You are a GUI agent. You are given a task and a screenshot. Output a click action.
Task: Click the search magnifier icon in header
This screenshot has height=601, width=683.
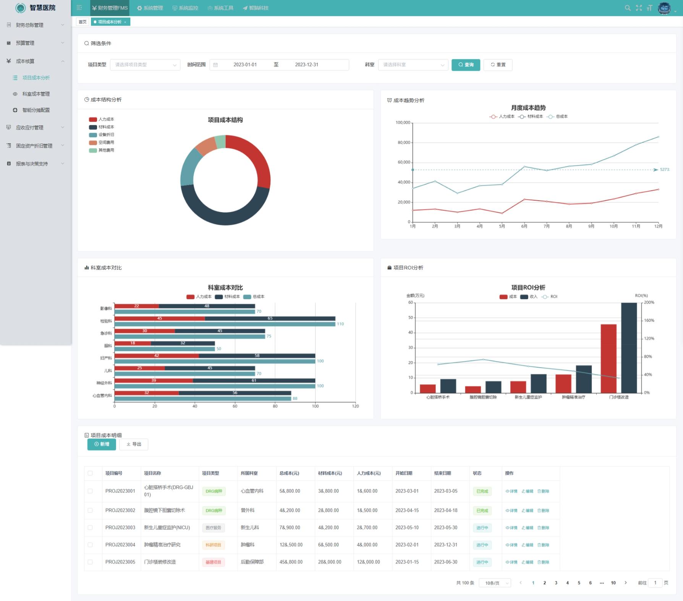pyautogui.click(x=627, y=8)
